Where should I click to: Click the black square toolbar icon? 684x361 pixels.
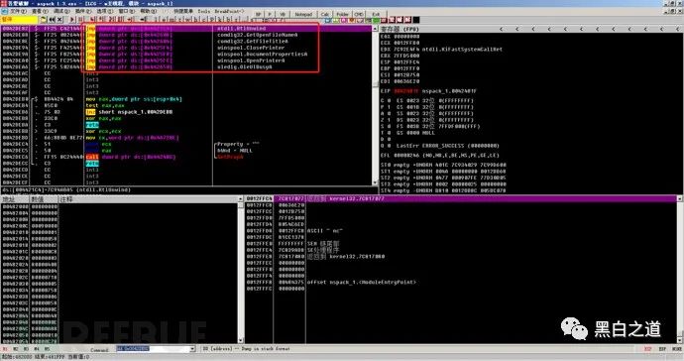click(416, 20)
